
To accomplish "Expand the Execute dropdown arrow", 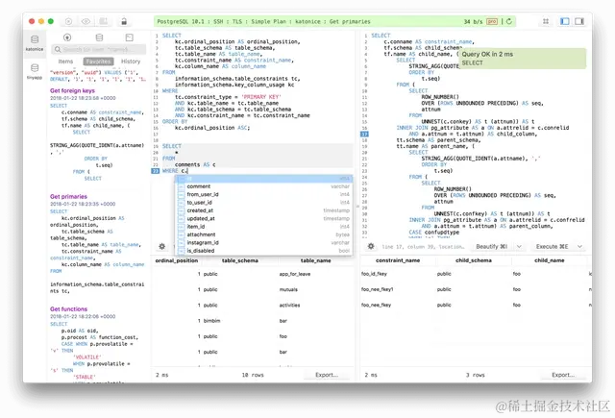I will click(579, 247).
